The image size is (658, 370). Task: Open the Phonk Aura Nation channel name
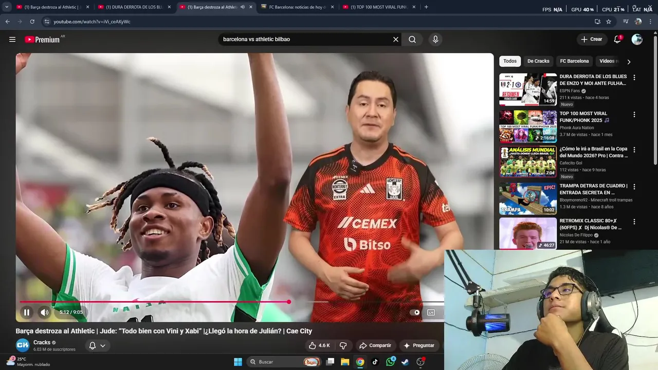[577, 127]
